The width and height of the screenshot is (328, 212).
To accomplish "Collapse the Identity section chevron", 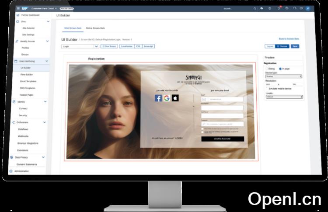I will click(45, 101).
